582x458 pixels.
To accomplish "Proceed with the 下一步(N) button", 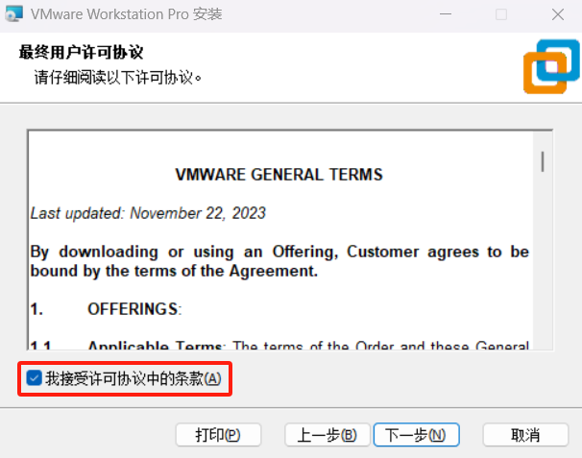I will tap(417, 435).
